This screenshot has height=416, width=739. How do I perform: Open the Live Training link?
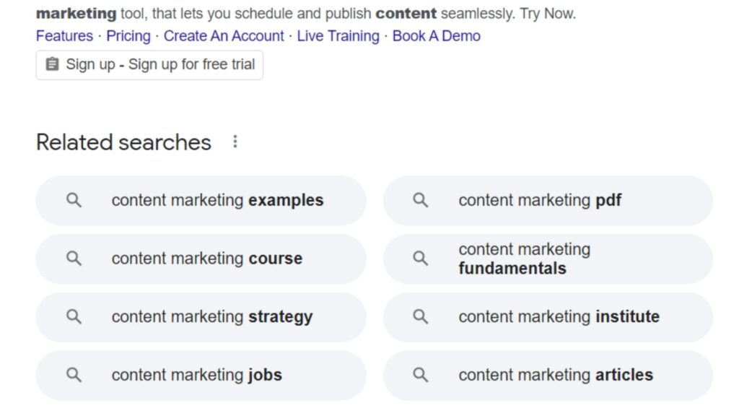[338, 36]
